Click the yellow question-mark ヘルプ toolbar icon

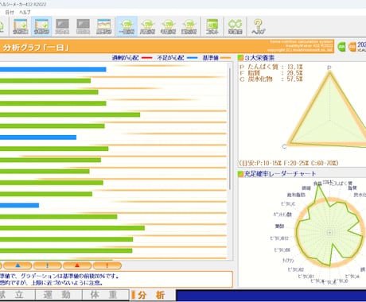258,27
